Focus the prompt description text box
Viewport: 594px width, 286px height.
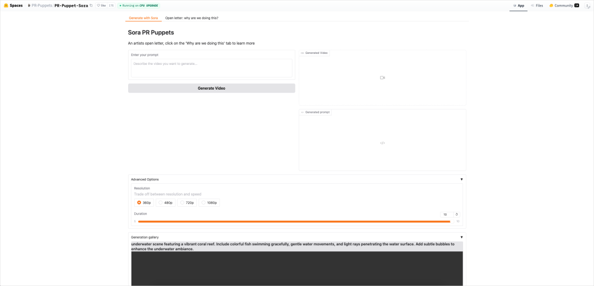pos(211,68)
